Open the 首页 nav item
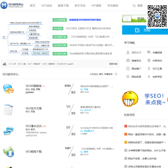 pyautogui.click(x=33, y=6)
